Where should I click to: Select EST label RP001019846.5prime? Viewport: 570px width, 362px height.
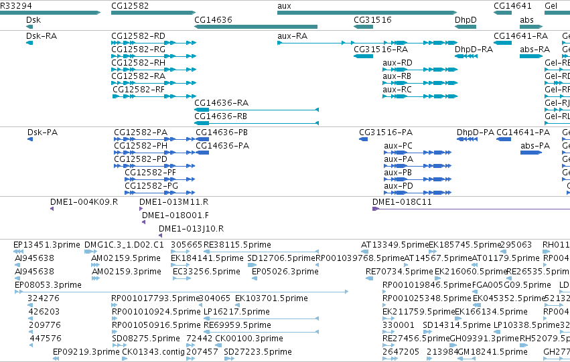tap(427, 285)
